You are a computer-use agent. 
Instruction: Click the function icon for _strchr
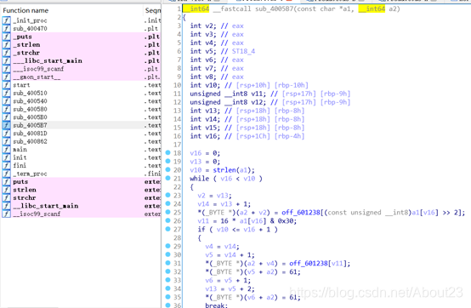coord(6,53)
